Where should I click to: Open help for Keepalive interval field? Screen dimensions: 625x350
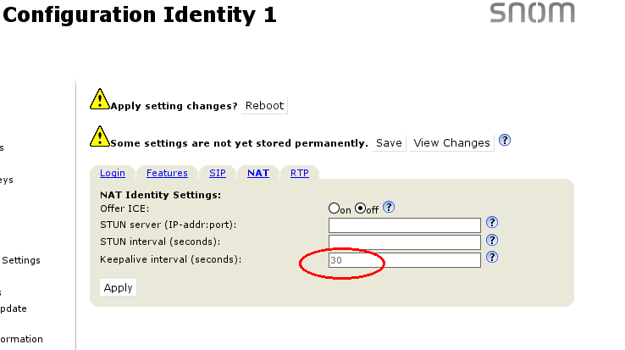pyautogui.click(x=491, y=258)
